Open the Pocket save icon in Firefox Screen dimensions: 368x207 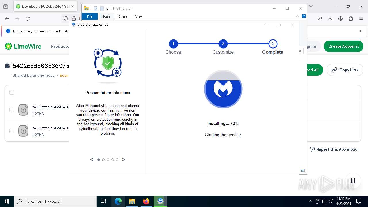point(320,18)
